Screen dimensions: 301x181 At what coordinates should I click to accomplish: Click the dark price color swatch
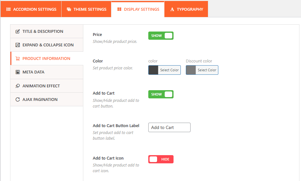click(x=153, y=70)
